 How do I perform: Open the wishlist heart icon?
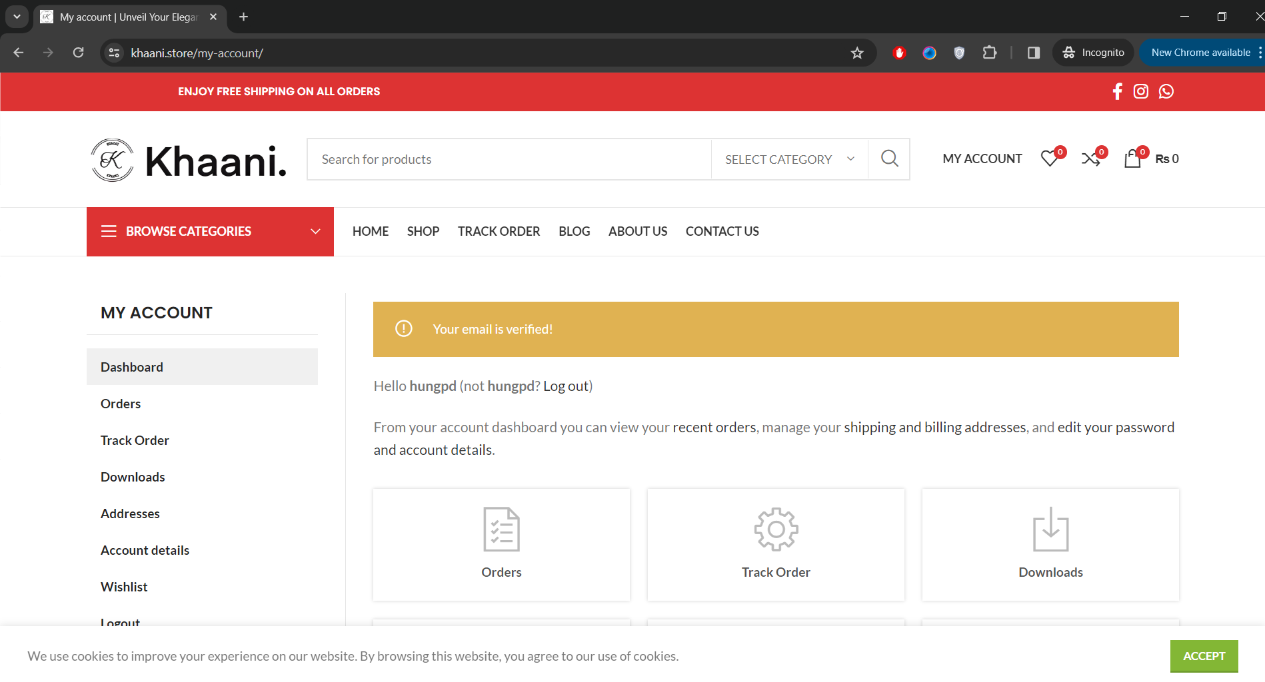[x=1050, y=159]
